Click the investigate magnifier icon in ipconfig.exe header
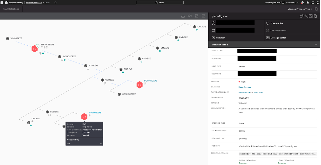The image size is (321, 165). click(306, 16)
